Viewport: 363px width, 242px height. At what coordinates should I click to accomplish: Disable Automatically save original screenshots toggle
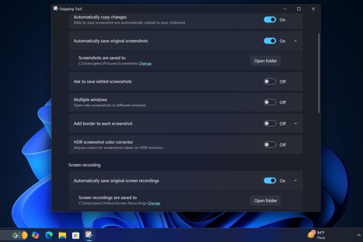click(x=270, y=41)
